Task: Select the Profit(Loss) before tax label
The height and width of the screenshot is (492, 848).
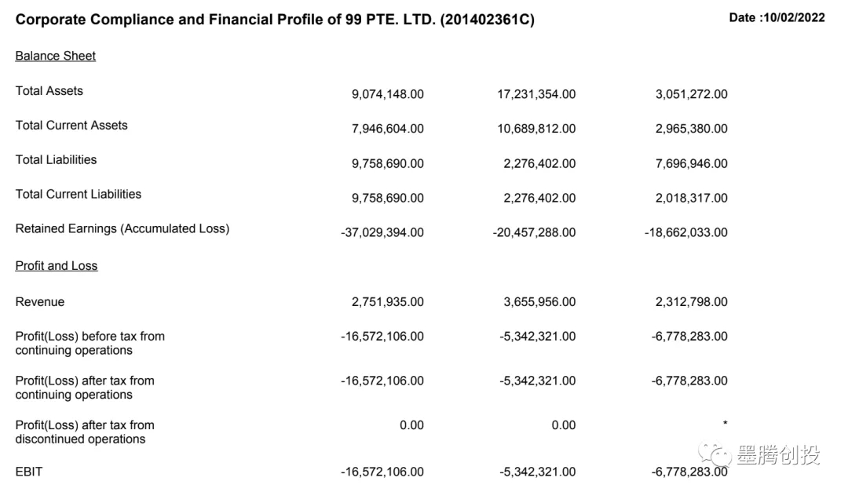Action: [90, 343]
